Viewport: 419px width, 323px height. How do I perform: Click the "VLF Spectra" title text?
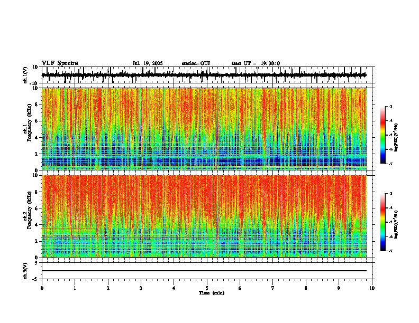click(60, 63)
